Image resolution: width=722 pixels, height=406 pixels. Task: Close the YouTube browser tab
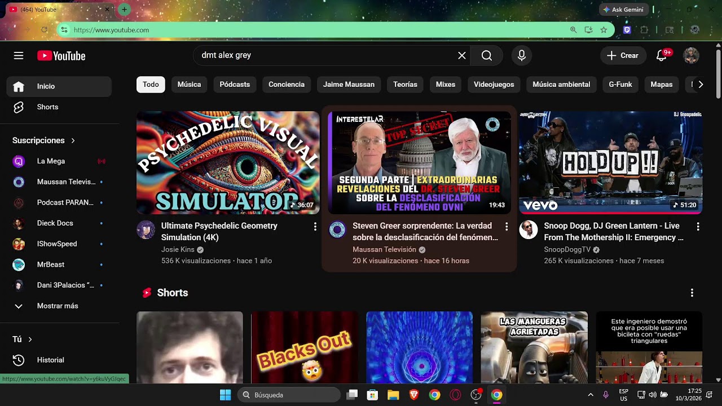tap(107, 10)
